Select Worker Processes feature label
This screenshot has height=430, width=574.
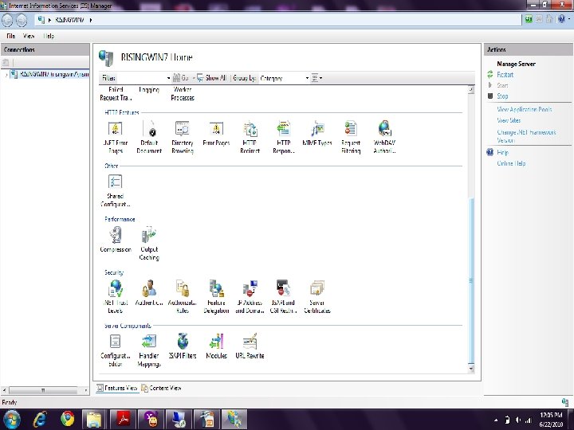click(x=183, y=94)
